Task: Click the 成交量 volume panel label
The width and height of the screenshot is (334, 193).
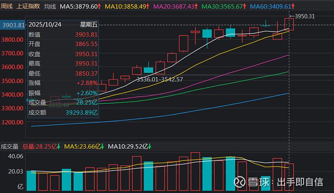Action: (9, 146)
